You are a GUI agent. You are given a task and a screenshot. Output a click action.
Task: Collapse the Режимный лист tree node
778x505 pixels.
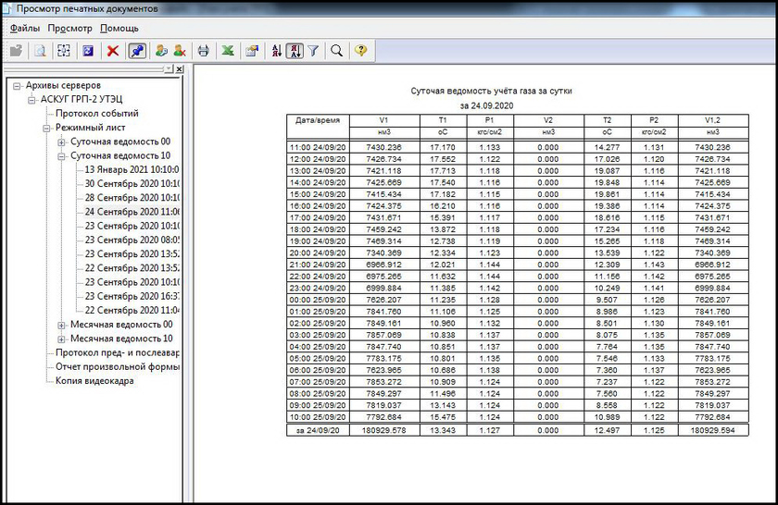46,128
